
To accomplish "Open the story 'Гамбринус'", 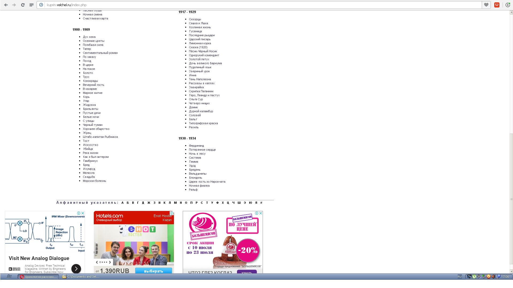I will 90,161.
